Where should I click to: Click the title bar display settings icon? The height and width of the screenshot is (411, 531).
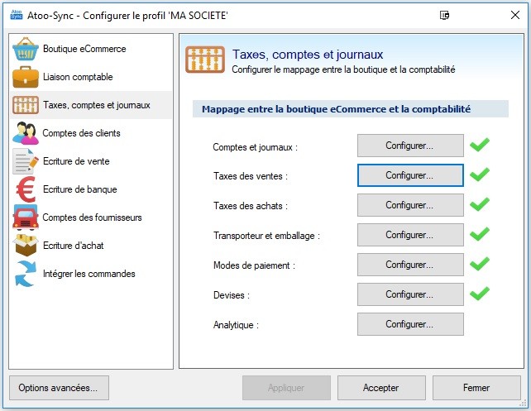(444, 15)
